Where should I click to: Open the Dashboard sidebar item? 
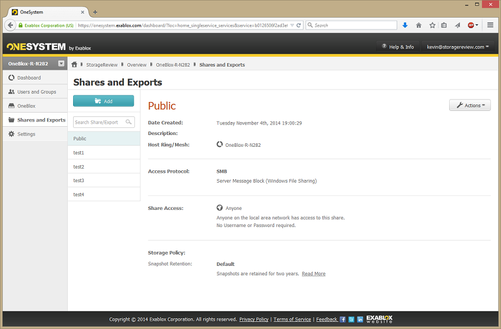35,77
